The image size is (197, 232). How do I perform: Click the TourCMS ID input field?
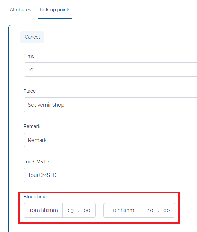[110, 175]
